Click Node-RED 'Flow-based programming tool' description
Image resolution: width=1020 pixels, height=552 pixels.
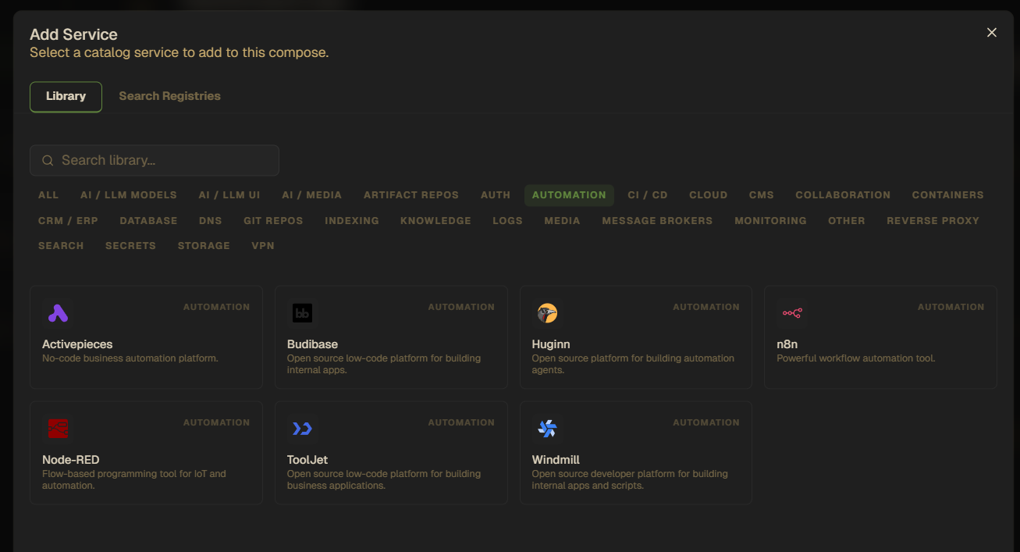[134, 479]
